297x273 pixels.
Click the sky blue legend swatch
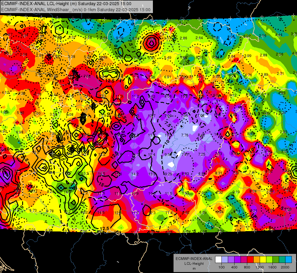pyautogui.click(x=289, y=260)
